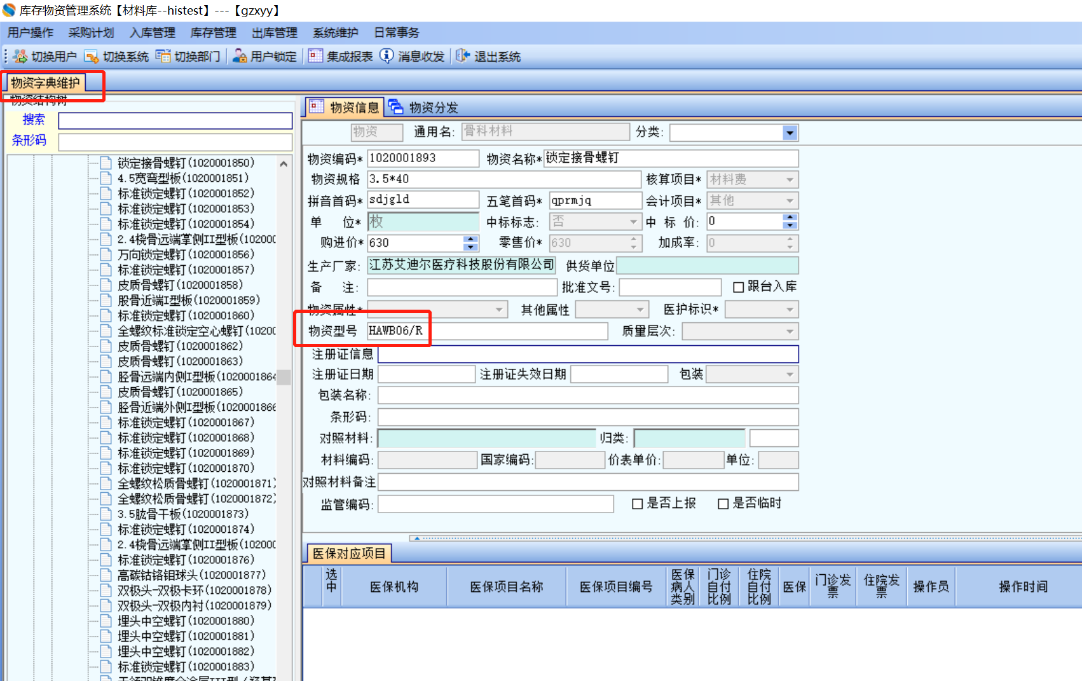Click the 物资分发 tab icon
The image size is (1082, 681).
point(395,107)
